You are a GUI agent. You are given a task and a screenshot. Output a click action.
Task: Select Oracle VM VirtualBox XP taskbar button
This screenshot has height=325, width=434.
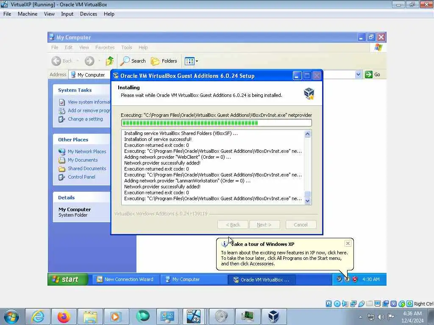(262, 280)
